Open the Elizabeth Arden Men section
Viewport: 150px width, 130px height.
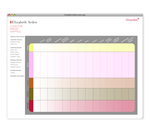click(17, 76)
